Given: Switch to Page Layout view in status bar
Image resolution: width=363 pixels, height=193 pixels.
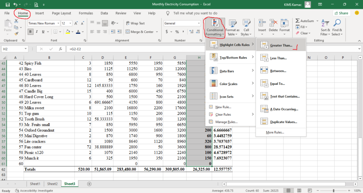Looking at the screenshot, I should [x=299, y=191].
